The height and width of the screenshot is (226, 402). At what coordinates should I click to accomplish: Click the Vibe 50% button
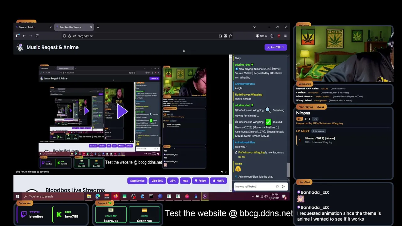tap(157, 181)
